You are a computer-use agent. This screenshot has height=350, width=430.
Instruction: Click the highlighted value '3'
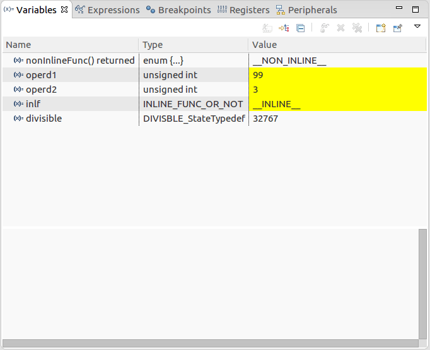[338, 90]
